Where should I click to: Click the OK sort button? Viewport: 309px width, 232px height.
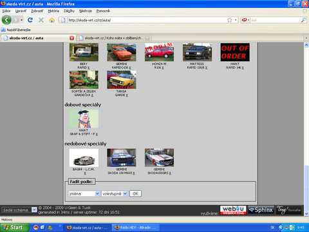135,193
